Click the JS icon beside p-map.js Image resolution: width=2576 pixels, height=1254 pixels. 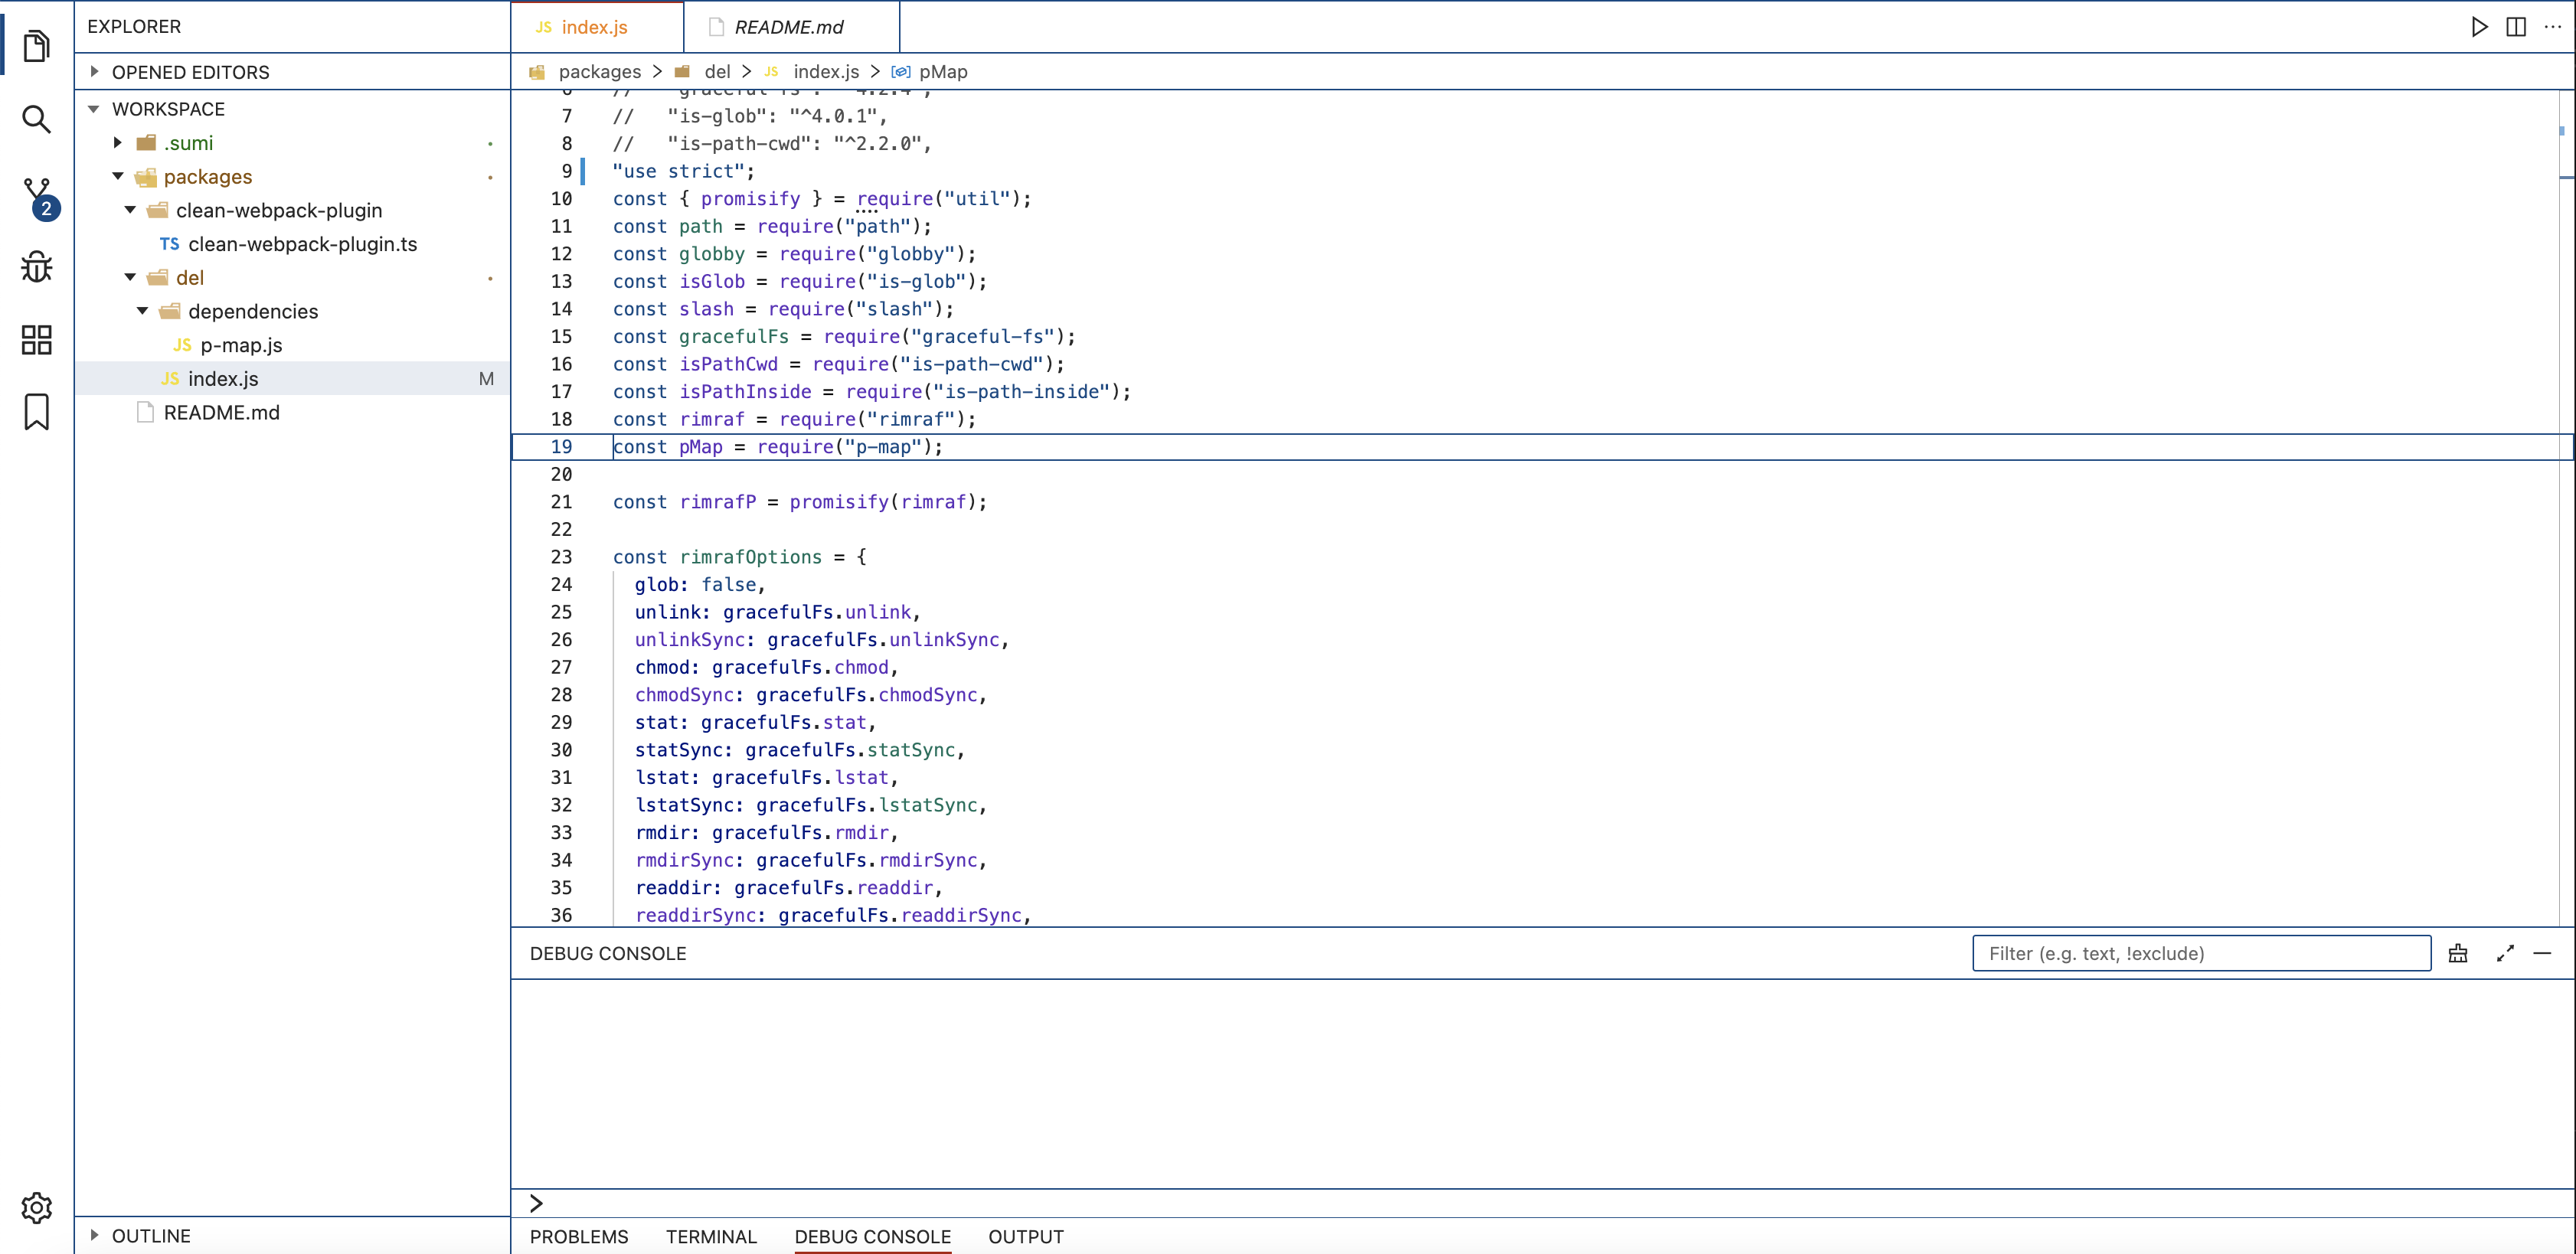point(182,345)
